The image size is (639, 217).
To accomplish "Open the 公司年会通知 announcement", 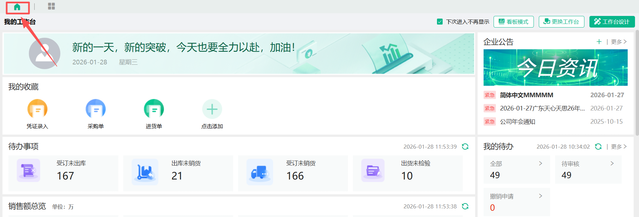I will pos(518,122).
